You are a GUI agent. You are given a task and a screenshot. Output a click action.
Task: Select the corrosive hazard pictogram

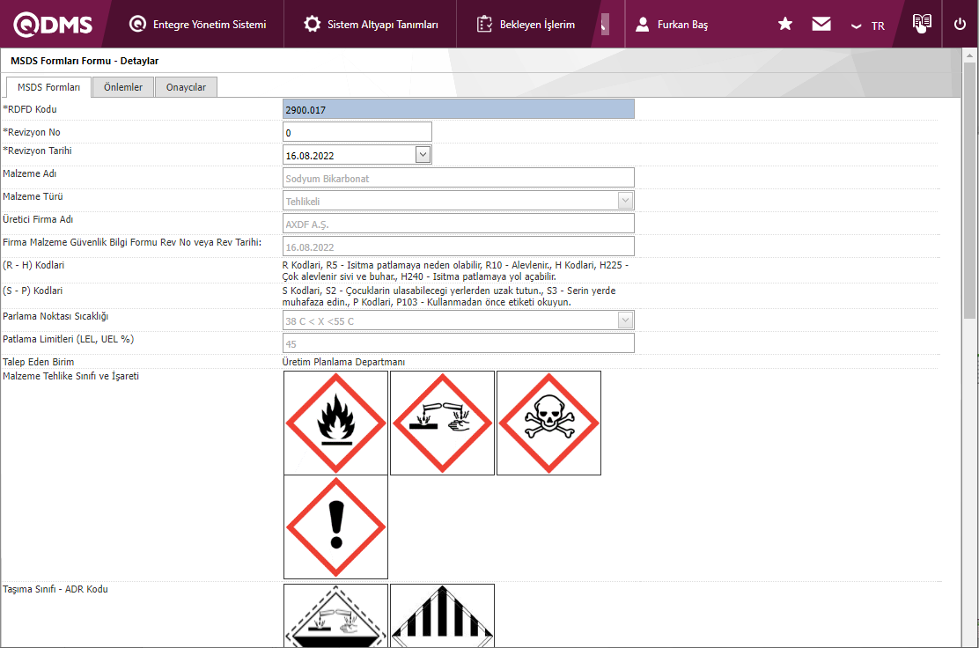click(442, 423)
